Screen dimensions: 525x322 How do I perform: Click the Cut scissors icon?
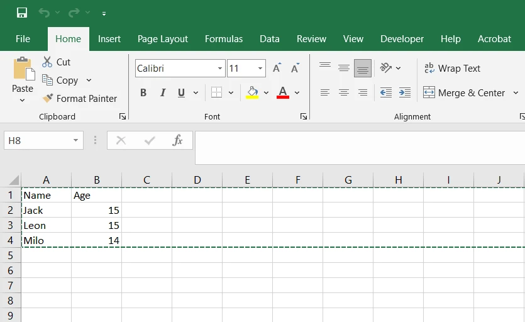click(47, 62)
